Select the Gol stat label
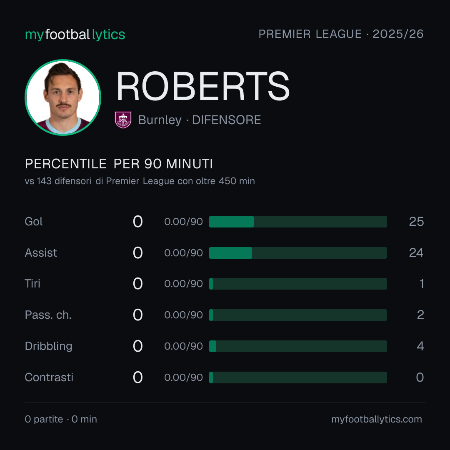 tap(34, 222)
